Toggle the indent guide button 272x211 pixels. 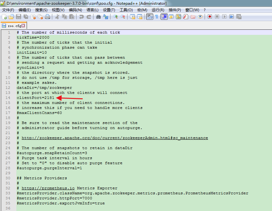[164, 17]
